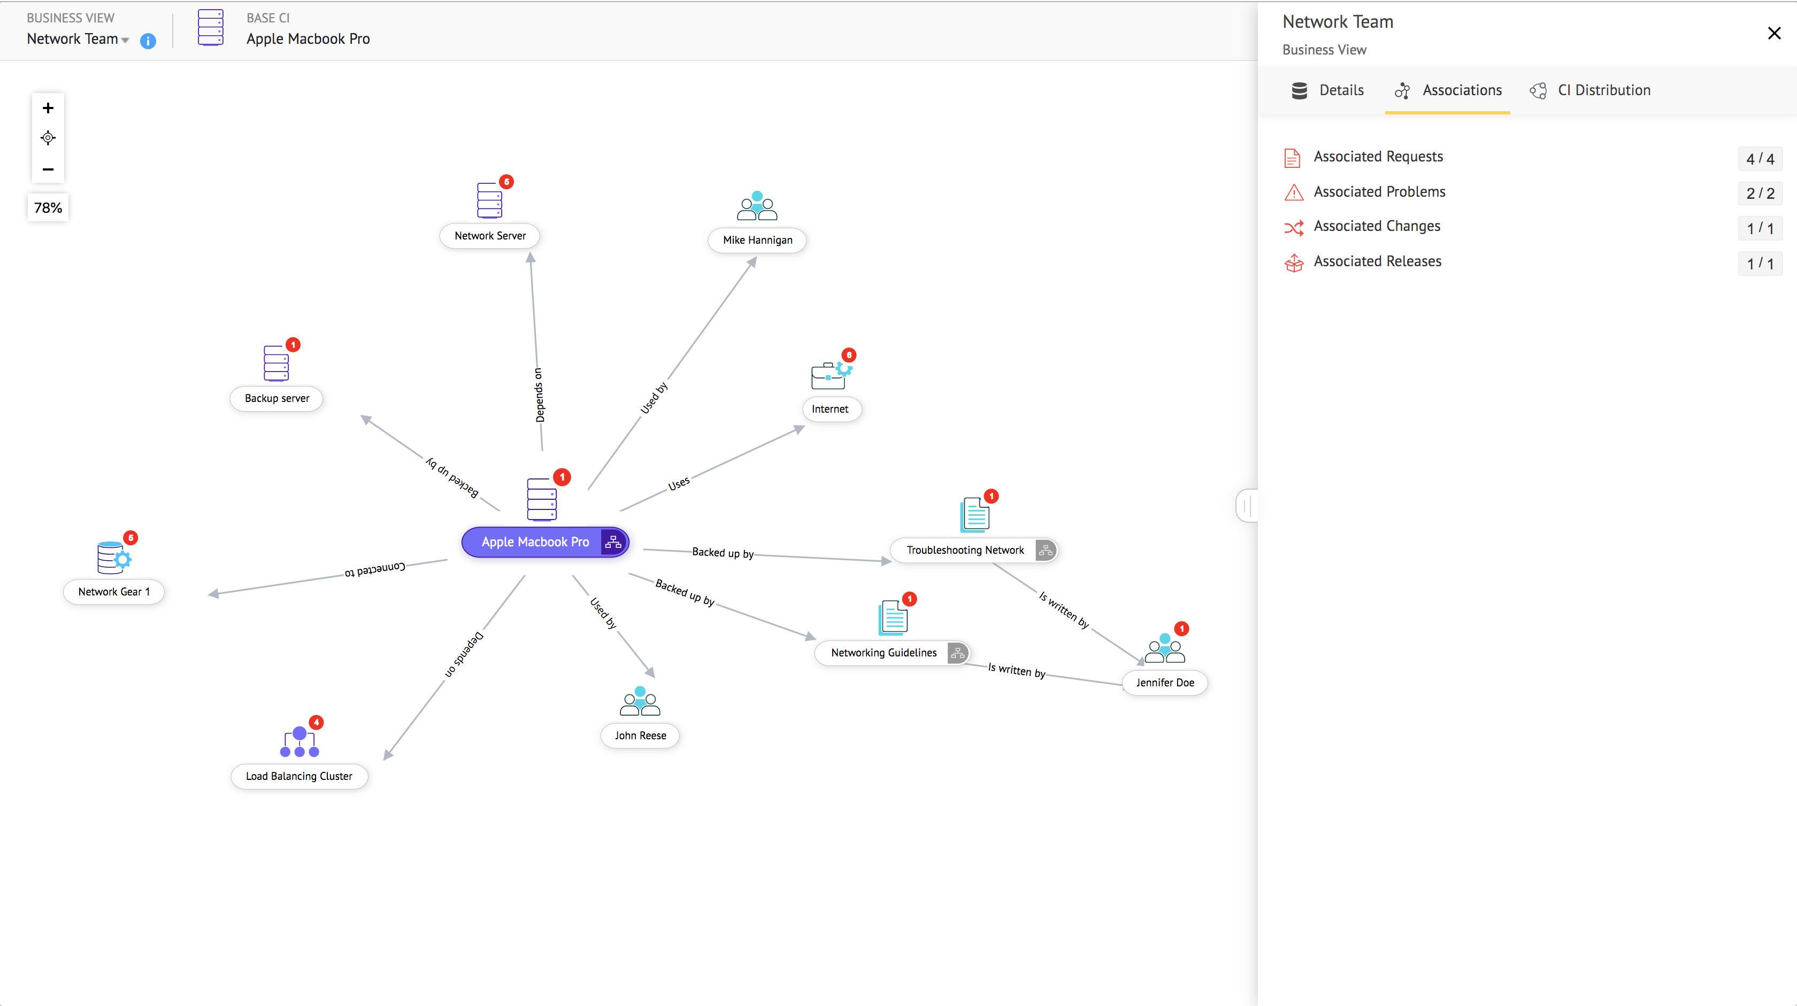Click the zoom out minus button

pyautogui.click(x=48, y=169)
